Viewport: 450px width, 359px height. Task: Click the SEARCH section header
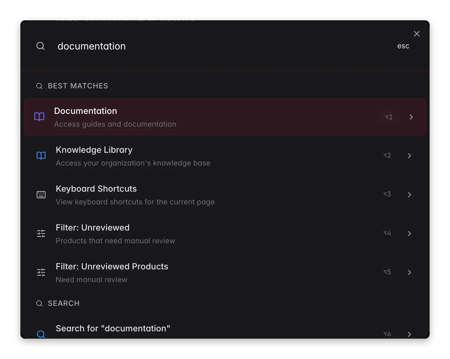(64, 303)
